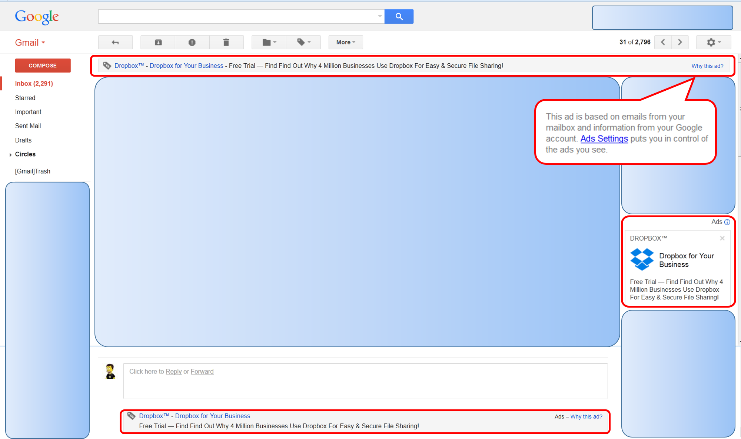The image size is (741, 439).
Task: Expand the Circles section
Action: [x=10, y=155]
